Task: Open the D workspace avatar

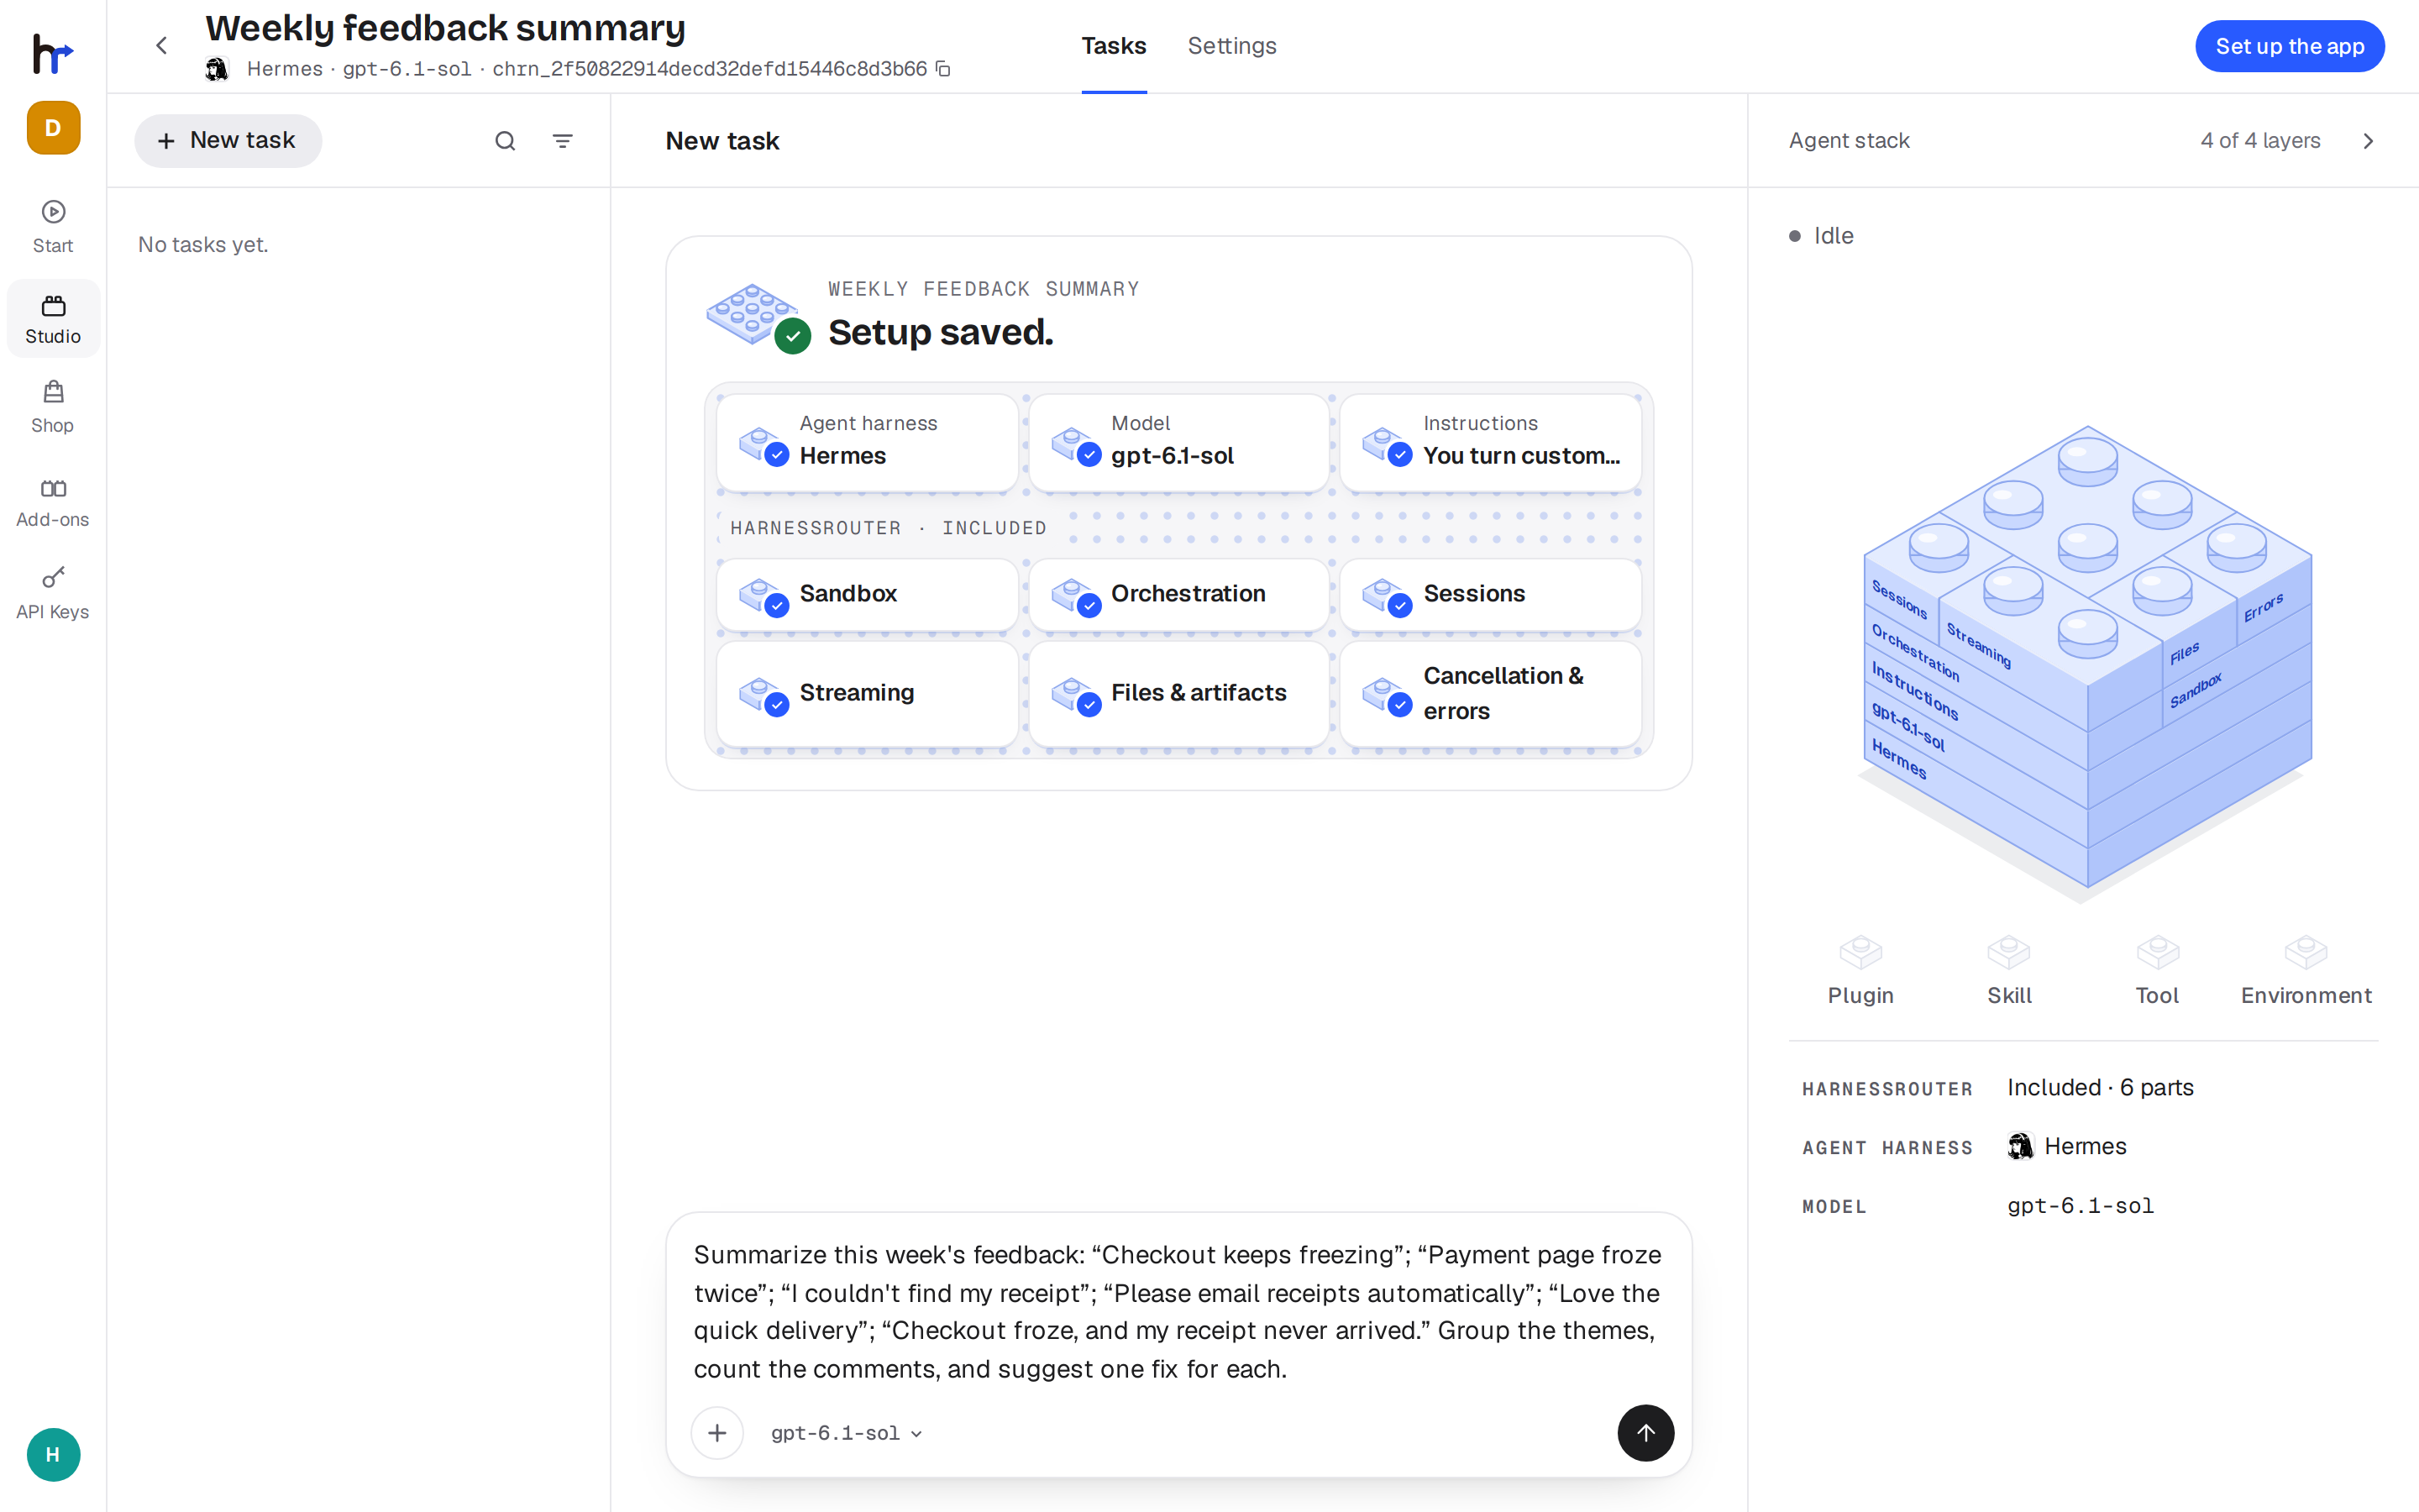Action: (53, 128)
